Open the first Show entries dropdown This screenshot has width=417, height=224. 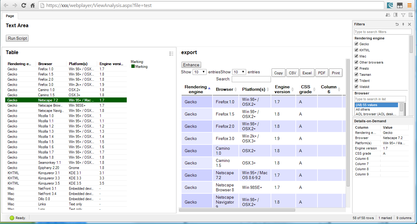tap(200, 72)
